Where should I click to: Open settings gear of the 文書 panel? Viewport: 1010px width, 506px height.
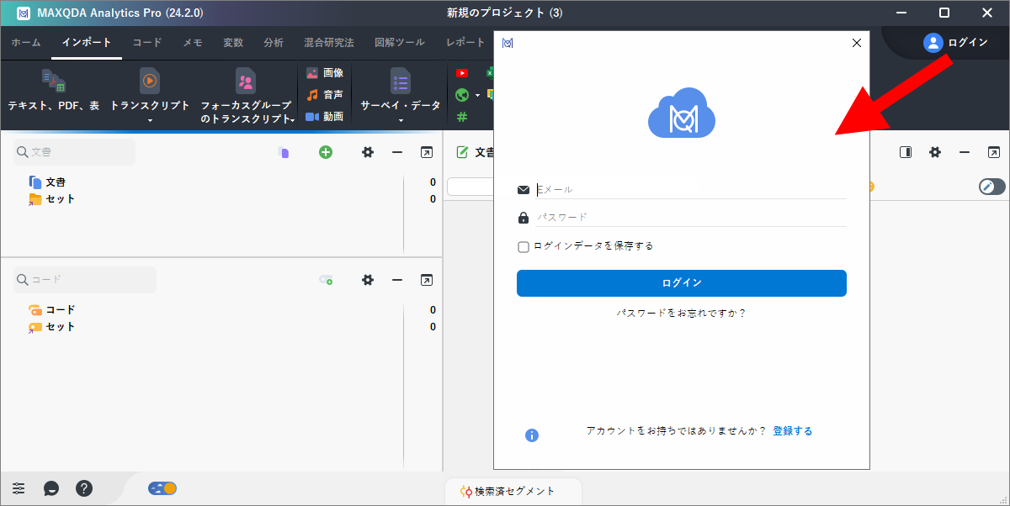click(x=368, y=152)
